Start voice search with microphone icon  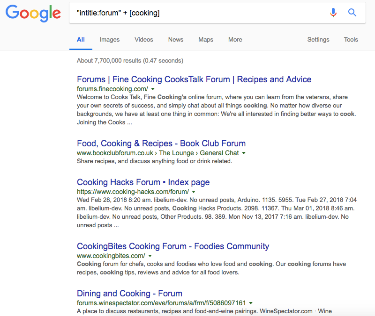pos(333,13)
